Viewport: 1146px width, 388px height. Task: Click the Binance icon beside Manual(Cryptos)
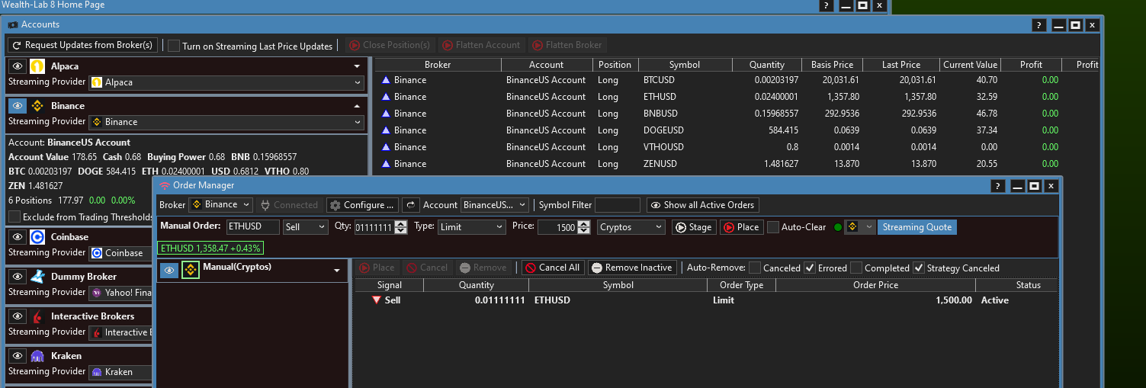(191, 269)
